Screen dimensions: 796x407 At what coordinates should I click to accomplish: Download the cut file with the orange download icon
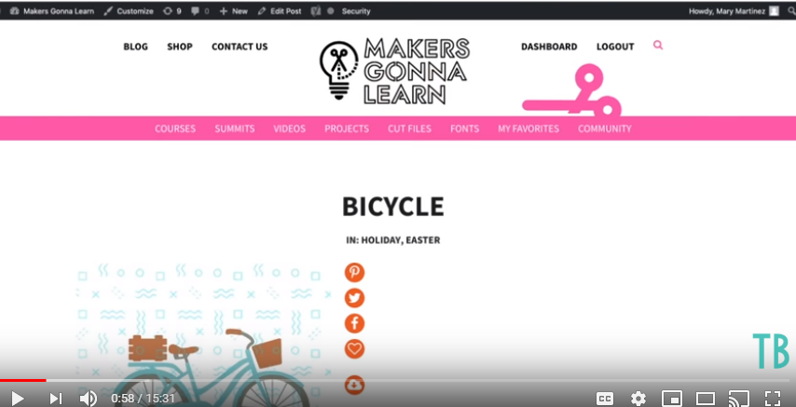click(x=354, y=385)
